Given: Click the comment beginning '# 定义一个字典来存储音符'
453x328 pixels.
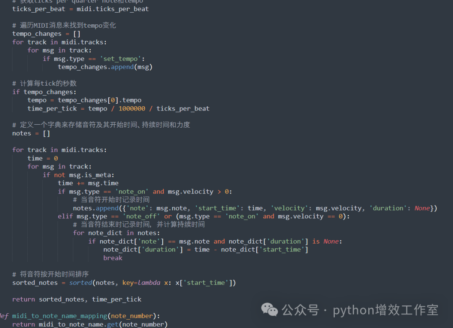Looking at the screenshot, I should click(101, 125).
